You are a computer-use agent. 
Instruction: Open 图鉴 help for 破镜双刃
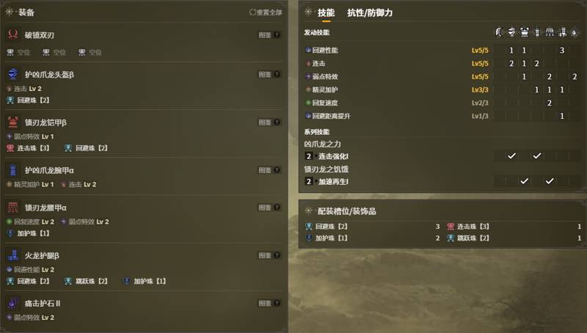(x=269, y=34)
